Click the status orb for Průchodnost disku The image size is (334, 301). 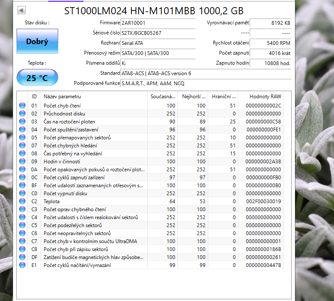pos(22,113)
